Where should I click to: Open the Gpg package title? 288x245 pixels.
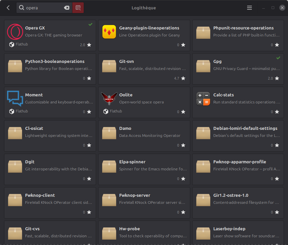pos(217,62)
